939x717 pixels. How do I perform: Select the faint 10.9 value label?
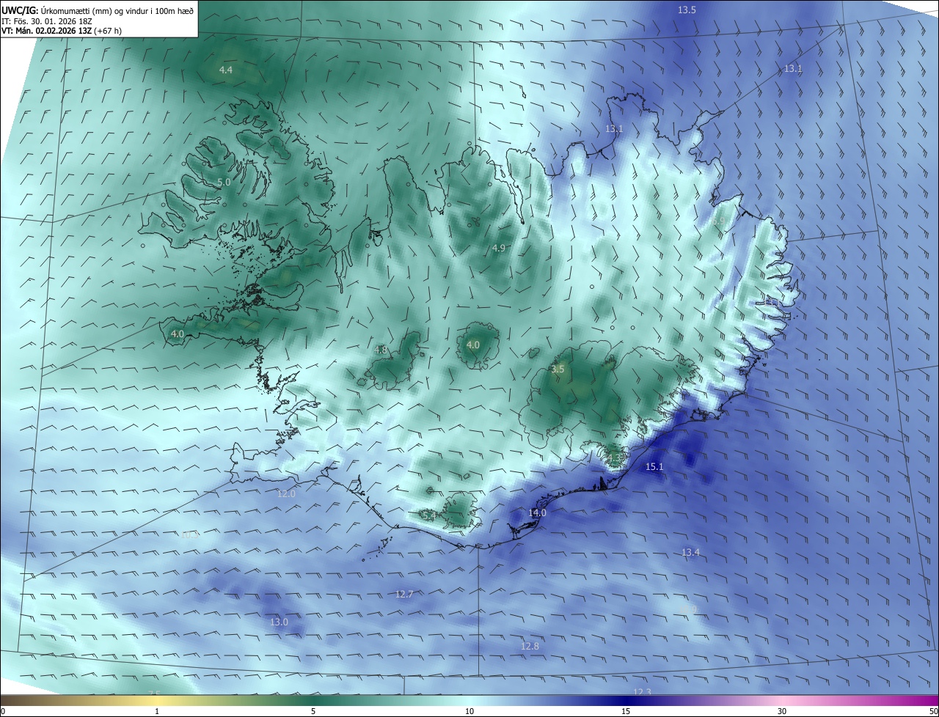tap(687, 609)
